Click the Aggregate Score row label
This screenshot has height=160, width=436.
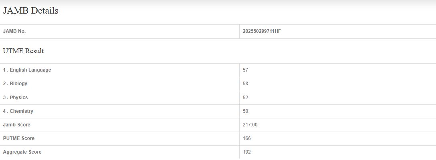(x=22, y=152)
